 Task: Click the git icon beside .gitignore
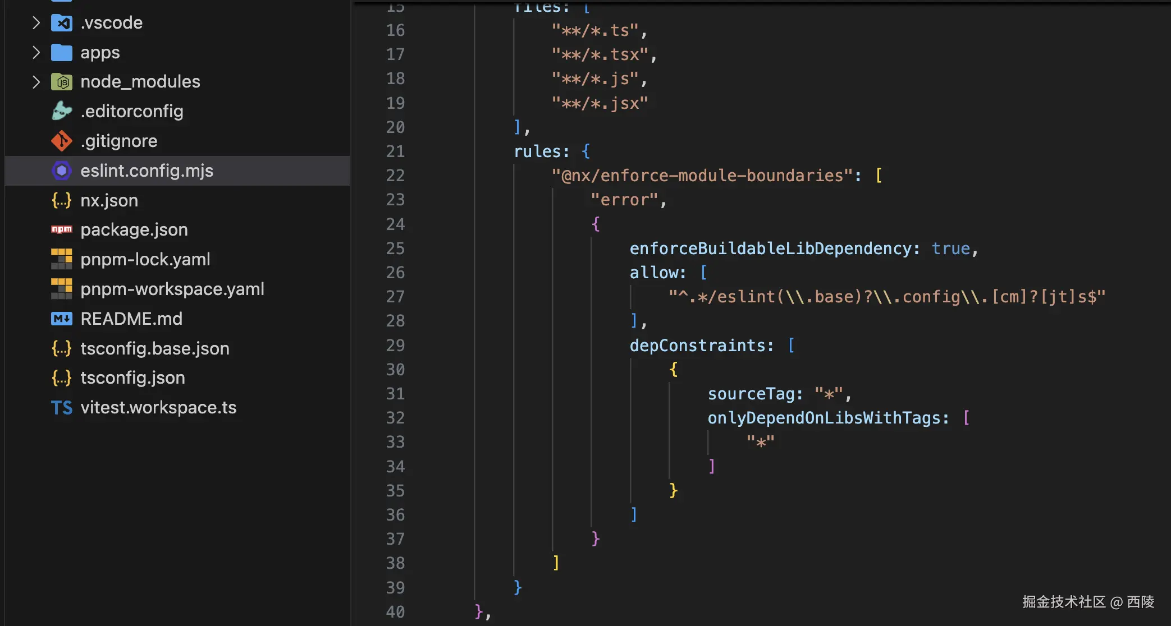point(62,141)
